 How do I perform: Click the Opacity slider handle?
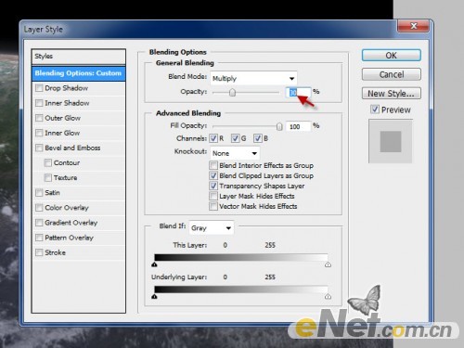click(232, 92)
